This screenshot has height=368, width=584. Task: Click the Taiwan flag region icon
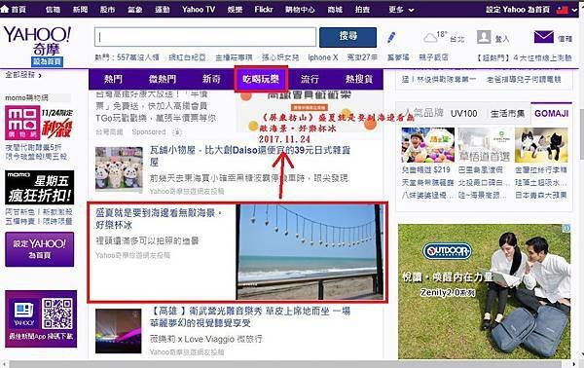(562, 10)
